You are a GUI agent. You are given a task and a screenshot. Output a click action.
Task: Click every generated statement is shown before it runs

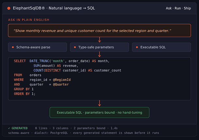point(116,133)
